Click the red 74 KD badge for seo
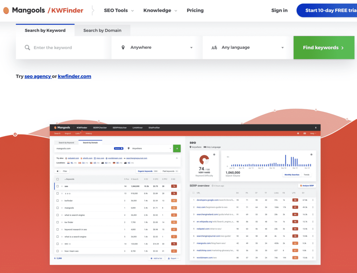The width and height of the screenshot is (357, 273). pos(174,186)
